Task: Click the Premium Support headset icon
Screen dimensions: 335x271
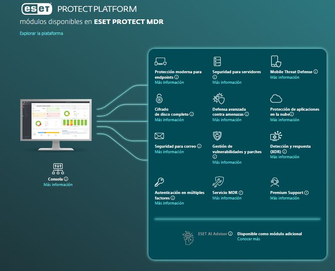Action: pos(275,182)
